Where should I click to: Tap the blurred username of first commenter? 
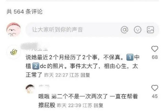point(34,47)
